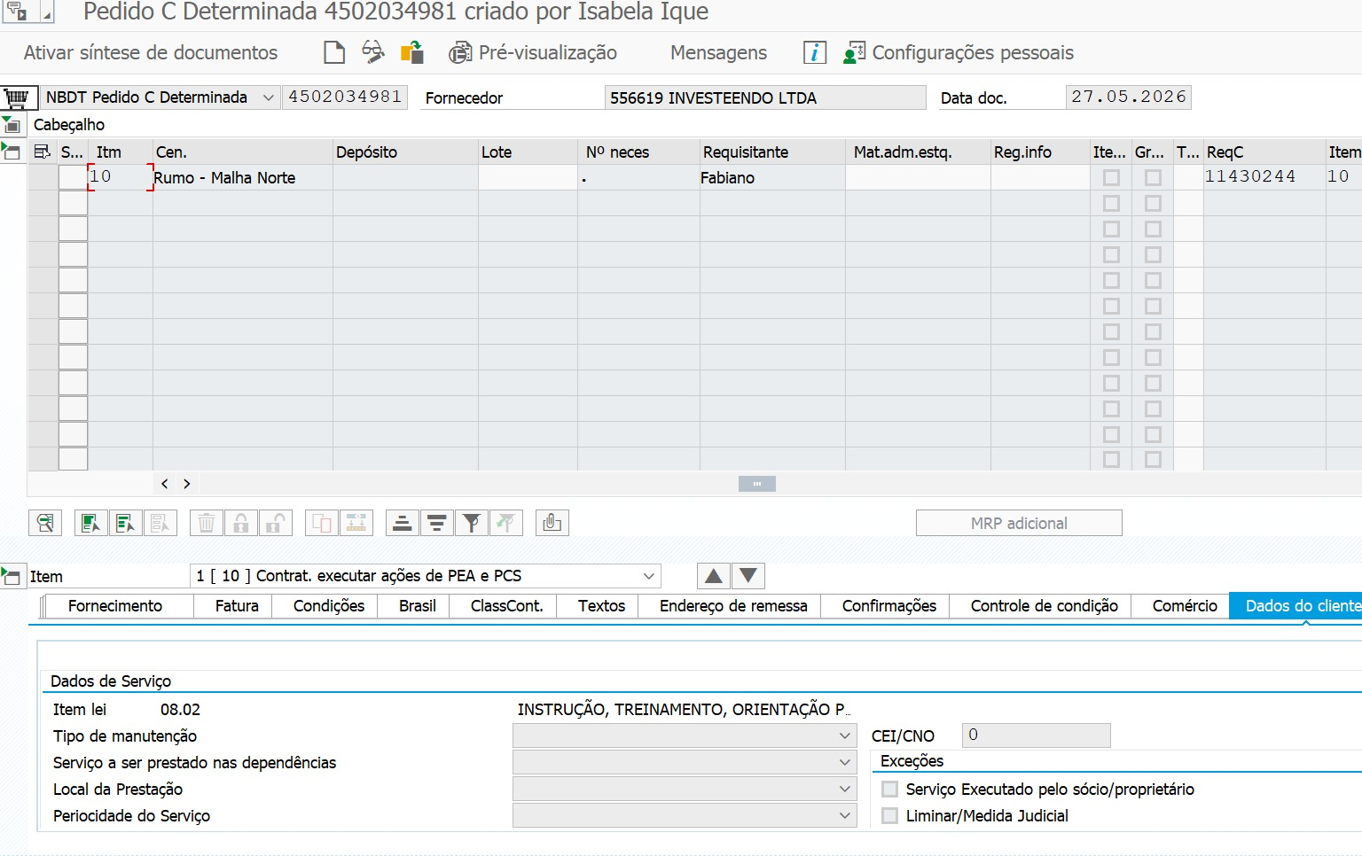Image resolution: width=1362 pixels, height=856 pixels.
Task: Open the NBDT Pedido C Determinada dropdown
Action: pyautogui.click(x=269, y=97)
